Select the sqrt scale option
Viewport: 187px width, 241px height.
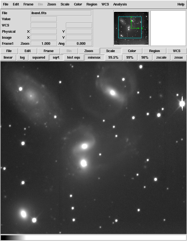point(56,58)
